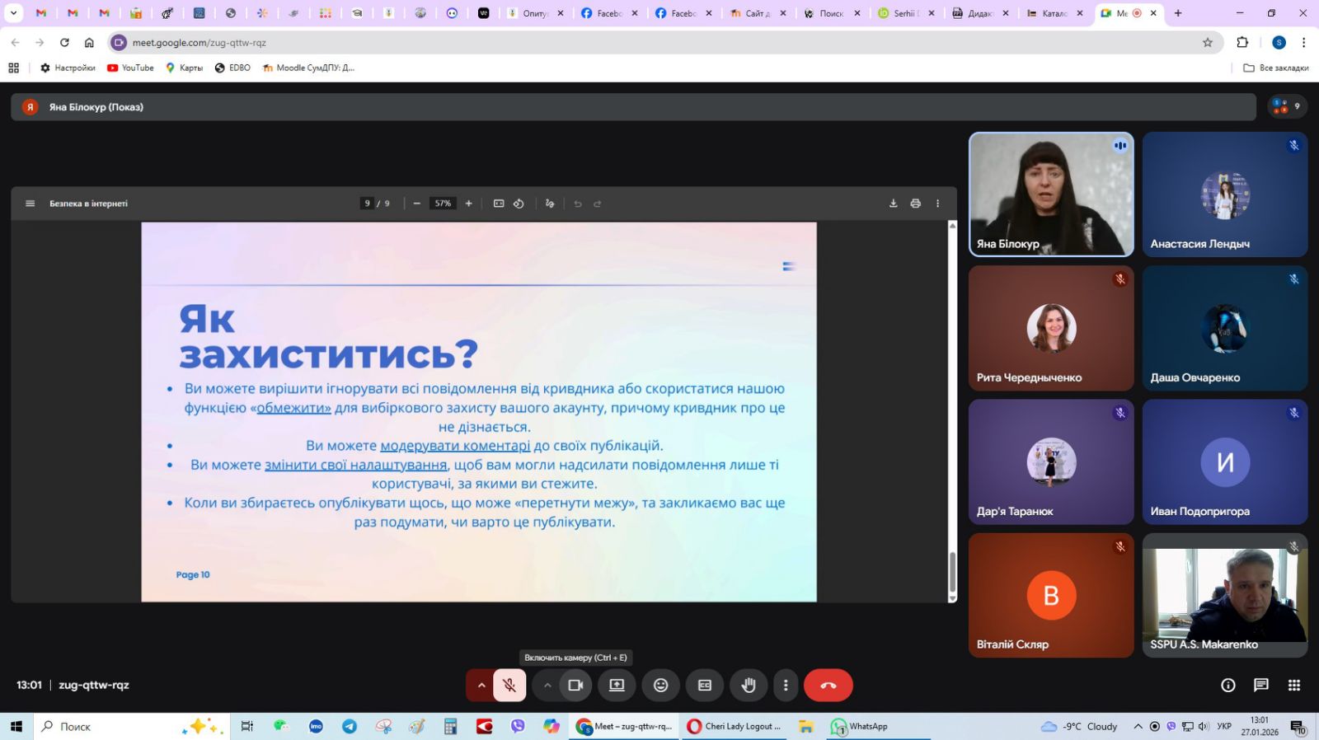Expand video settings arrow next to camera

tap(547, 685)
